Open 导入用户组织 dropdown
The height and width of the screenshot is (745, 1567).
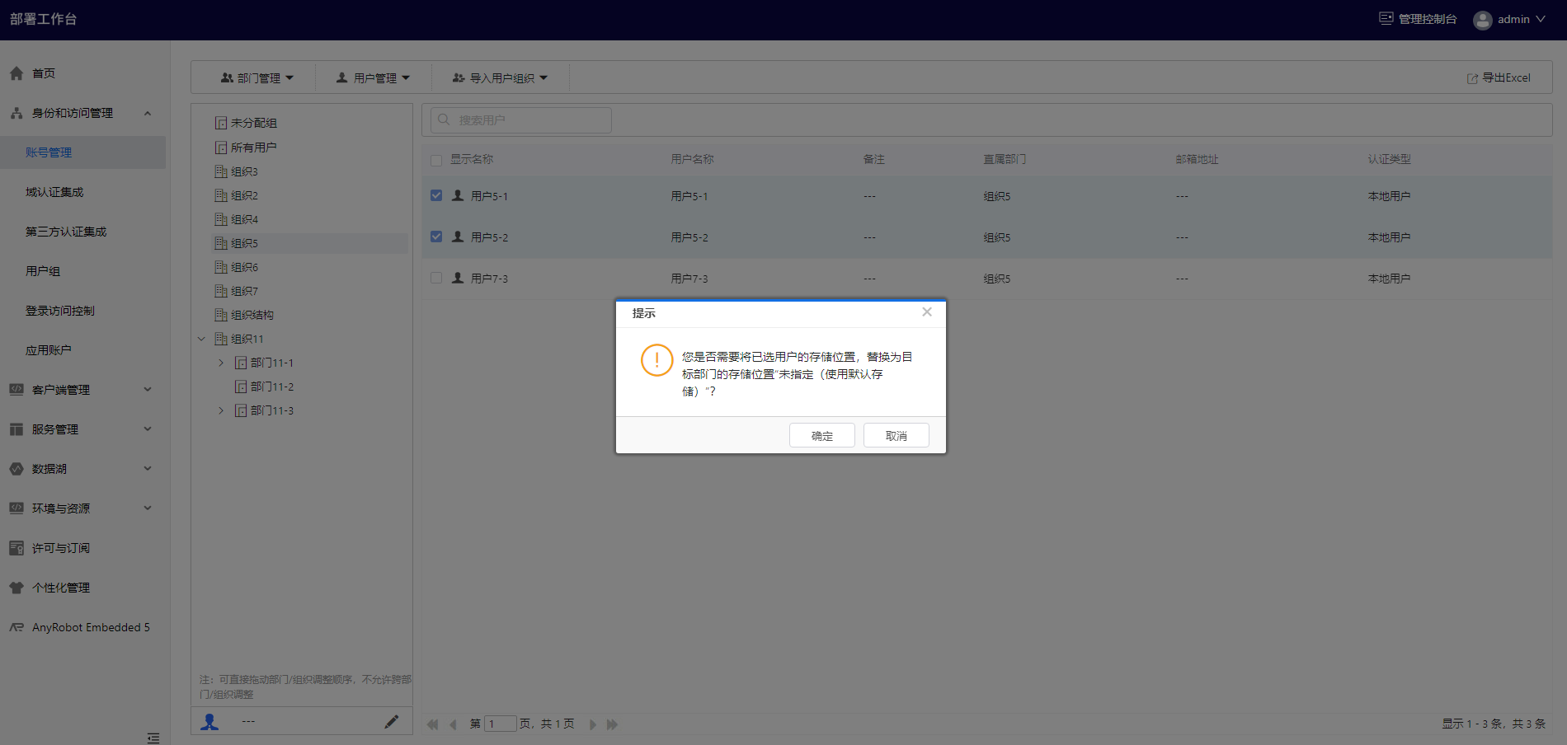(500, 77)
